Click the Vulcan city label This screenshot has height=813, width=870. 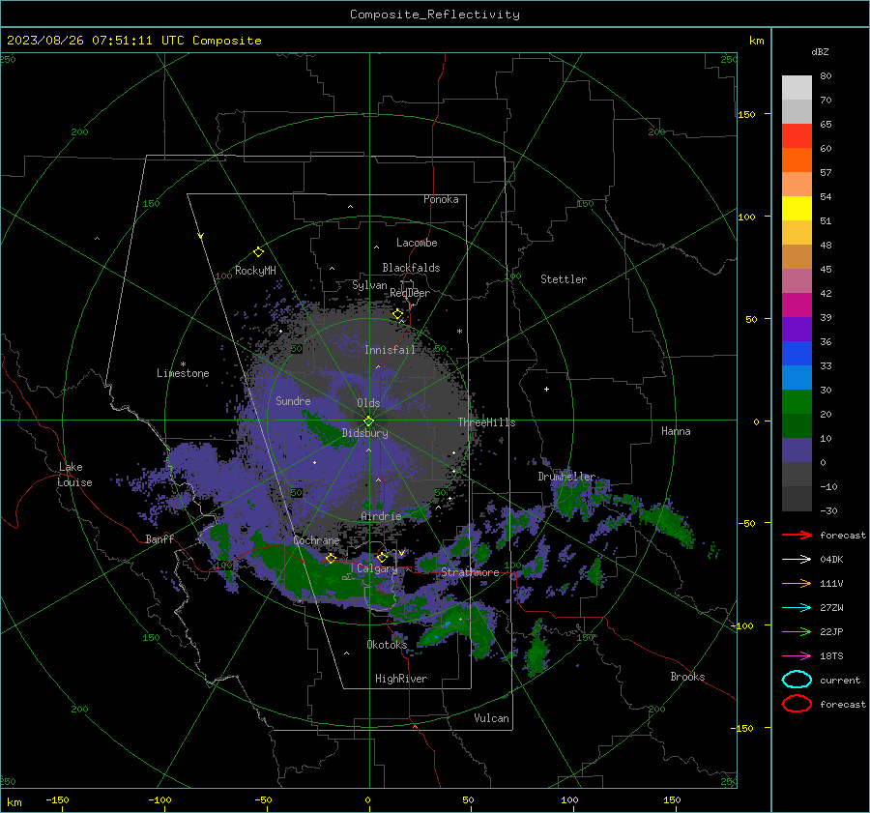tap(491, 718)
